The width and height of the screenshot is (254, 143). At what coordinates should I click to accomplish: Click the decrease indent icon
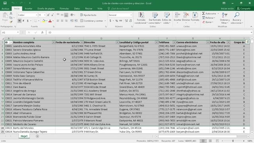[x=72, y=21]
